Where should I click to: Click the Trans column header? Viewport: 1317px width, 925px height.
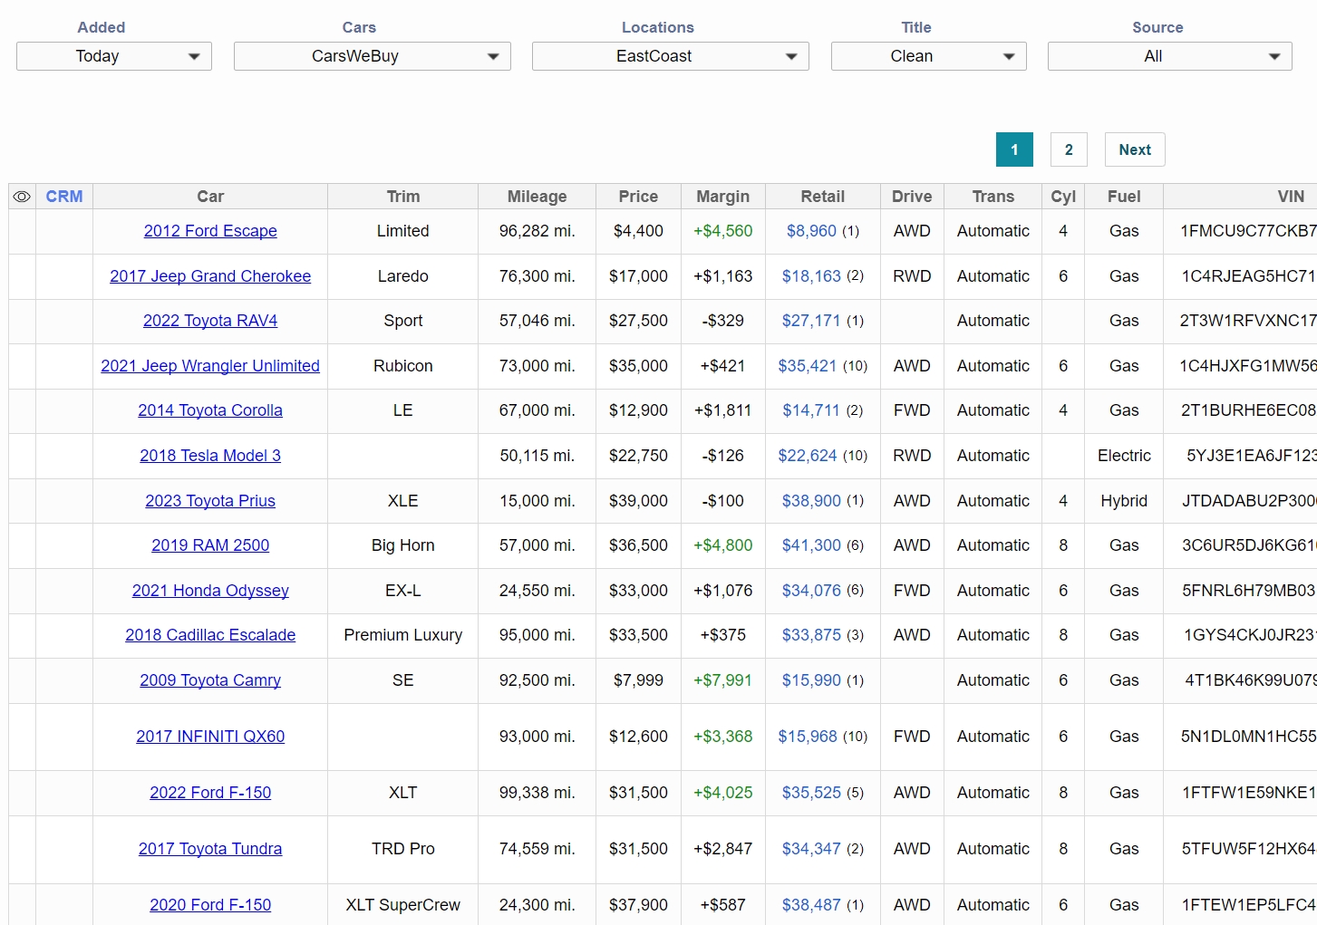993,197
